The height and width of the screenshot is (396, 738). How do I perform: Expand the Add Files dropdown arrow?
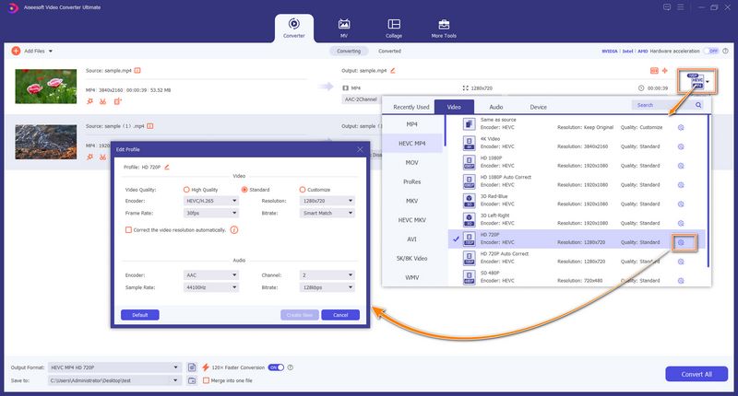click(x=51, y=52)
